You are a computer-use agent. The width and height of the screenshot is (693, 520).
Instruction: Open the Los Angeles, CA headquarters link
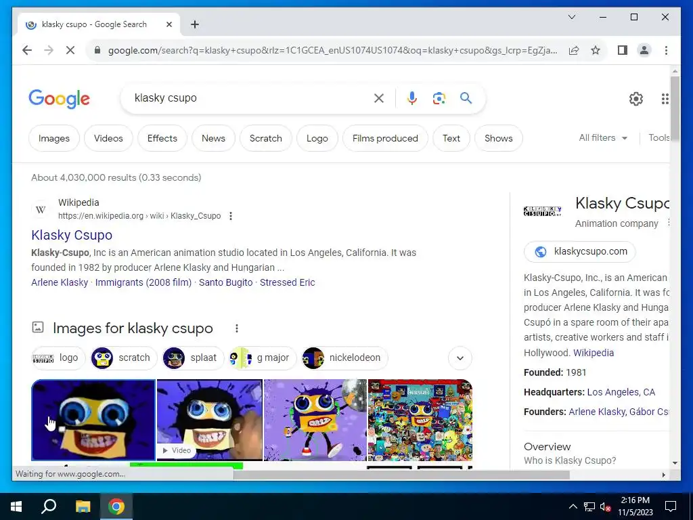pyautogui.click(x=621, y=392)
